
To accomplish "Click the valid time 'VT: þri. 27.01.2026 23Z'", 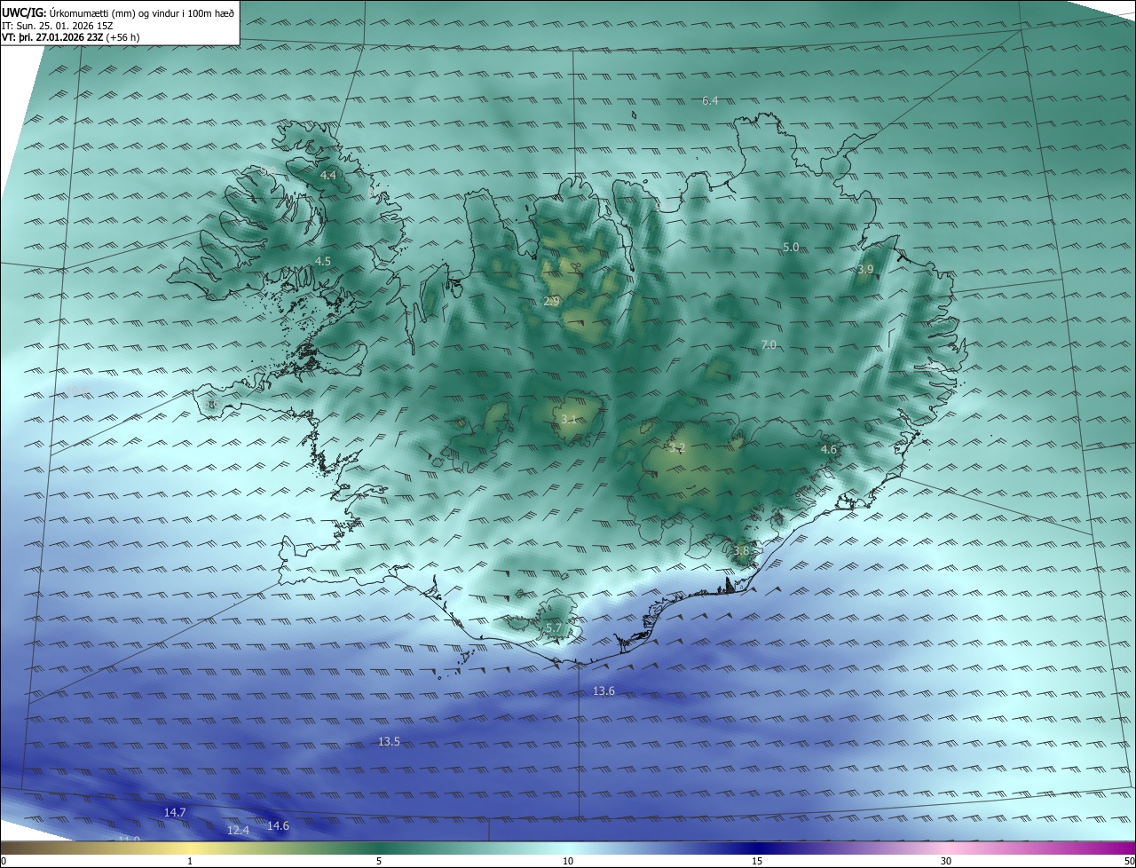I will 53,37.
